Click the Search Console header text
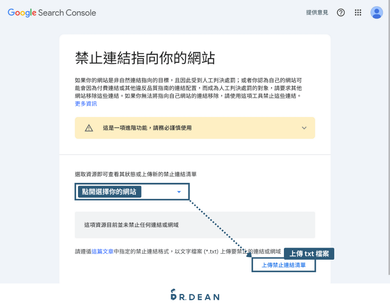The height and width of the screenshot is (308, 390). tap(66, 12)
